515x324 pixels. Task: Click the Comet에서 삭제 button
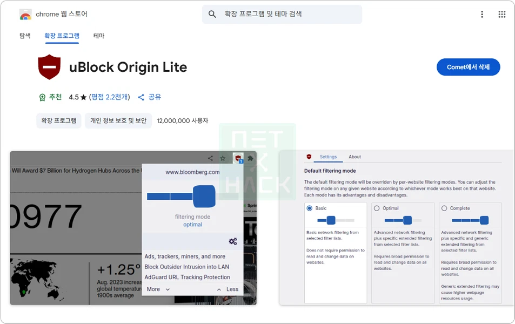coord(468,67)
